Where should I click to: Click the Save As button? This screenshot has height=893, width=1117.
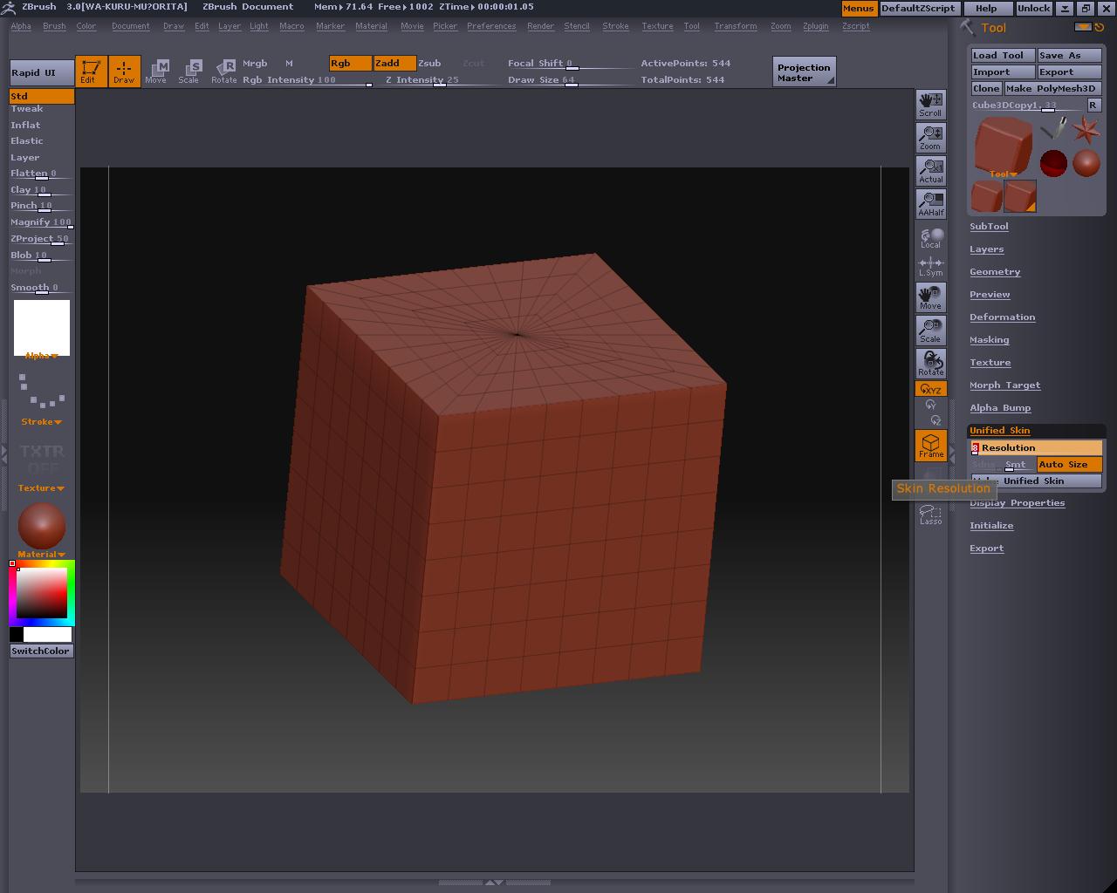click(1070, 55)
